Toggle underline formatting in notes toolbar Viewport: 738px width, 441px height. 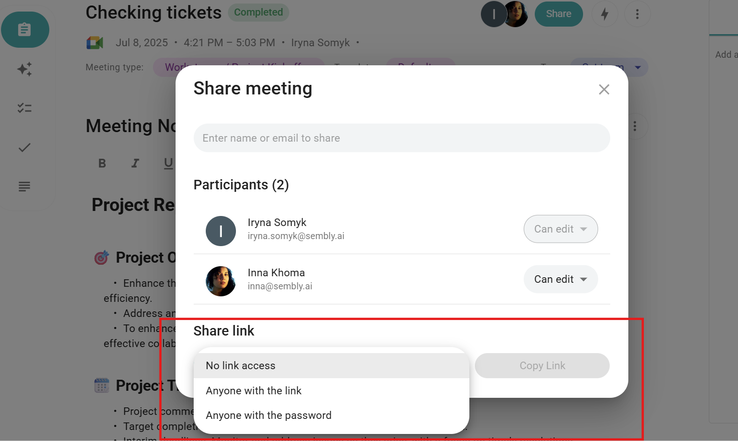[x=169, y=163]
